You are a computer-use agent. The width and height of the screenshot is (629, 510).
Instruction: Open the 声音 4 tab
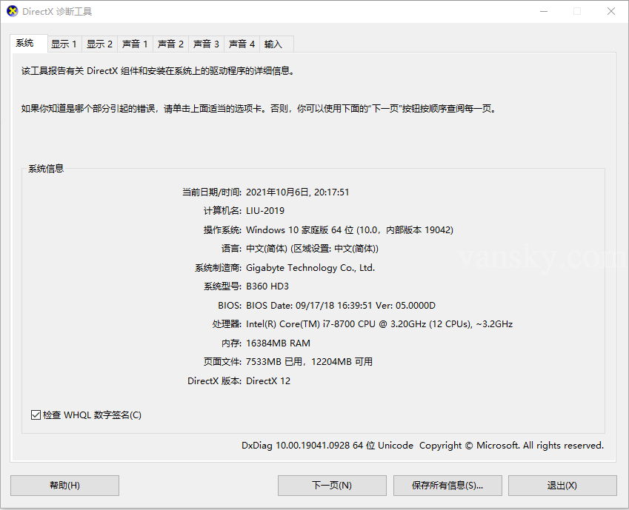point(242,44)
